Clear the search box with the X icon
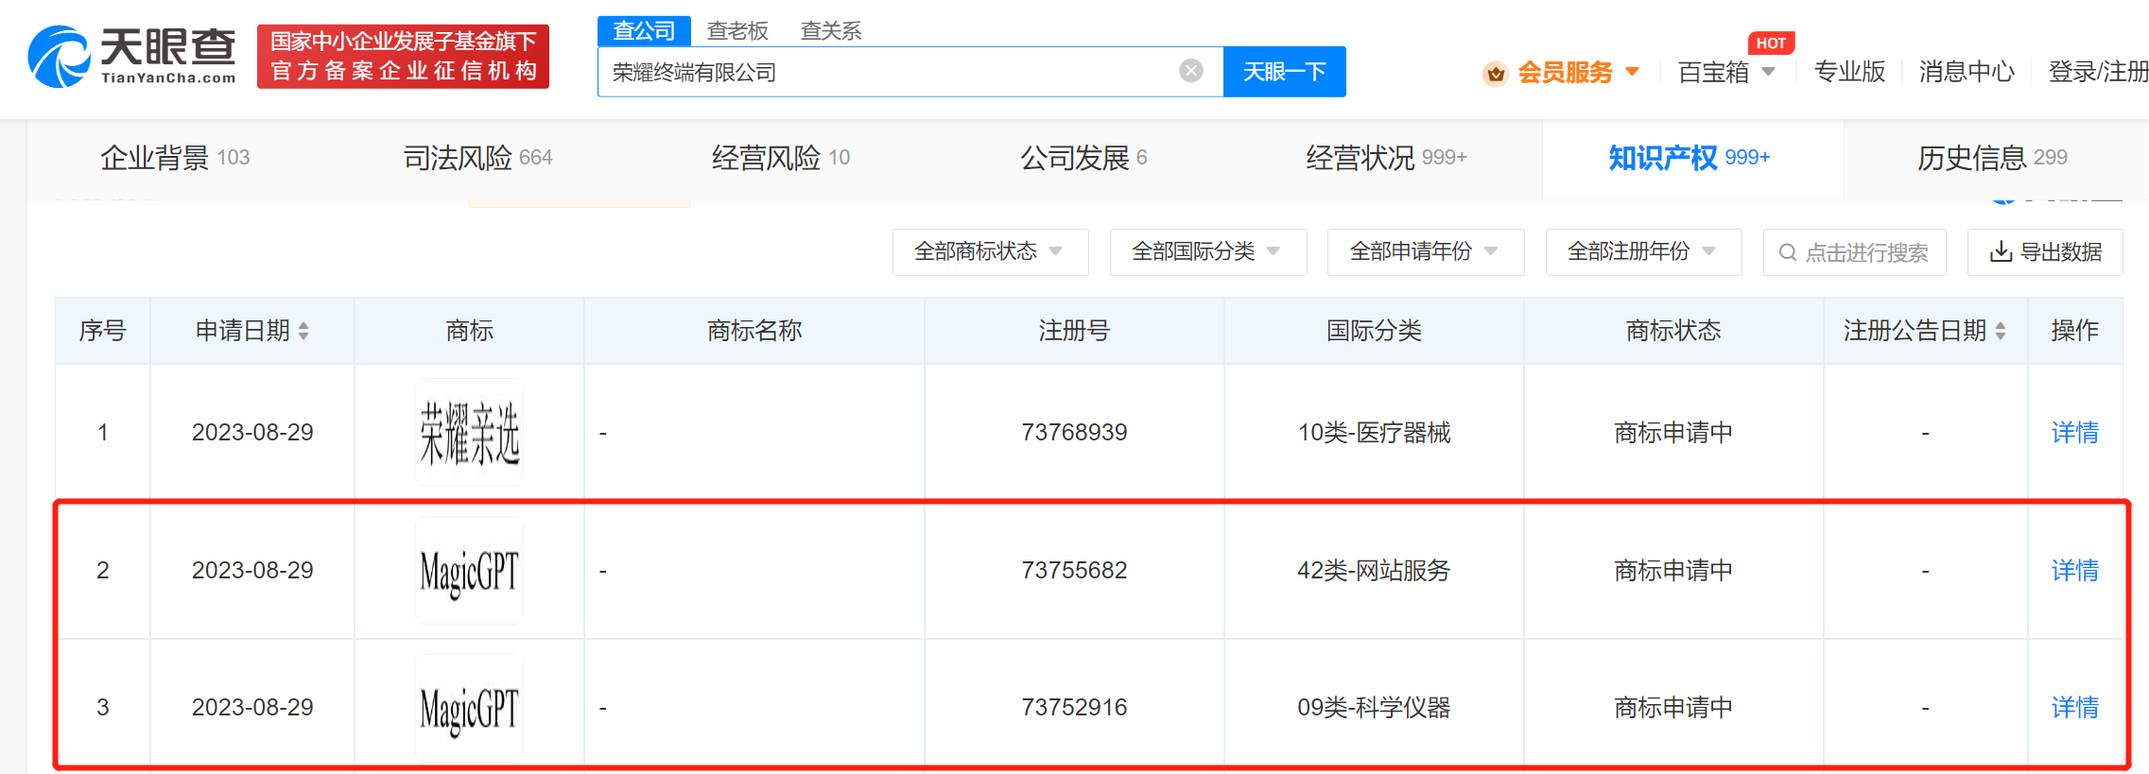 coord(1191,71)
